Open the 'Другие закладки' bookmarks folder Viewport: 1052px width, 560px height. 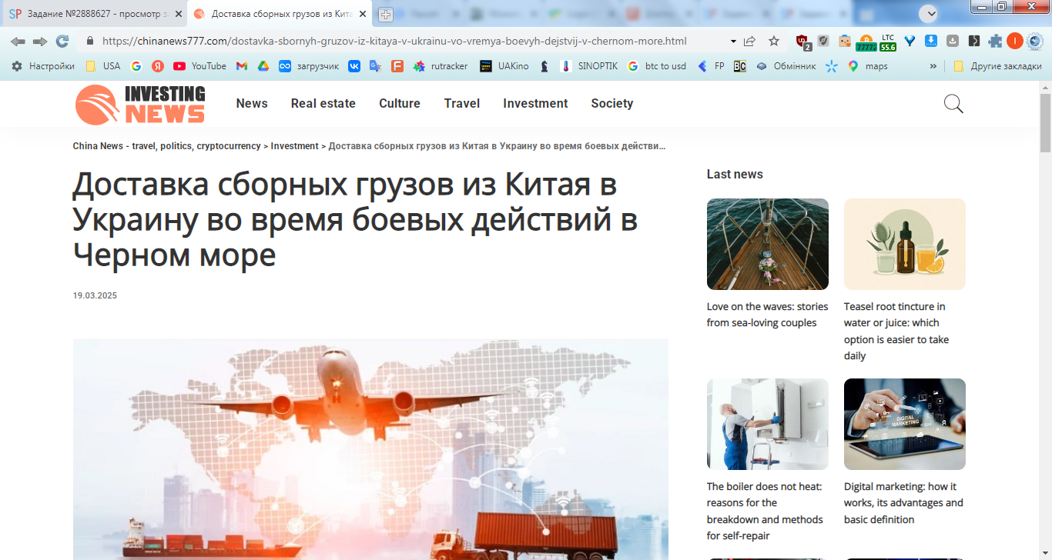[x=997, y=66]
